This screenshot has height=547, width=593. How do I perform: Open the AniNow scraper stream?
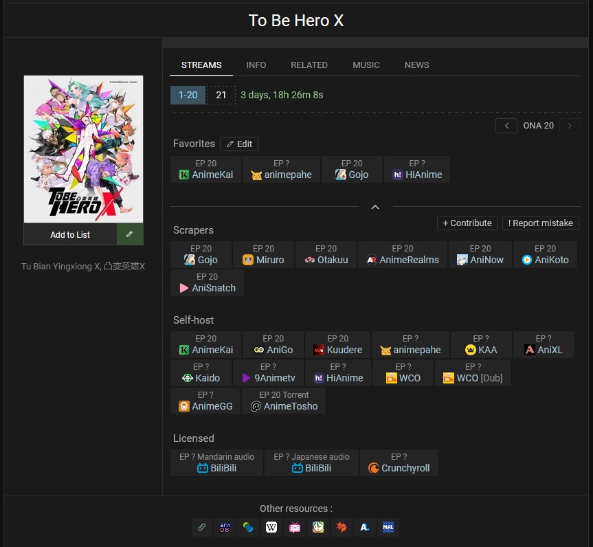coord(480,254)
